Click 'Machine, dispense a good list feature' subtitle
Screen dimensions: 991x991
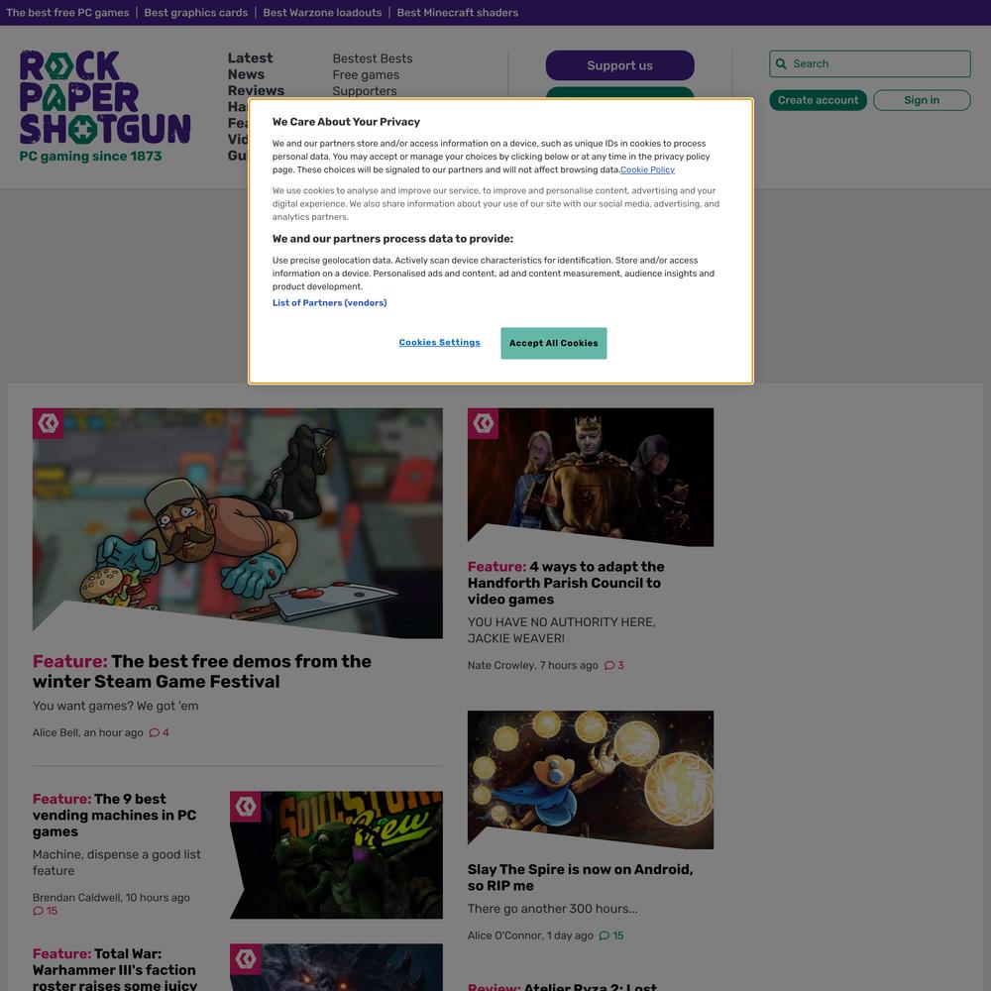[x=117, y=863]
